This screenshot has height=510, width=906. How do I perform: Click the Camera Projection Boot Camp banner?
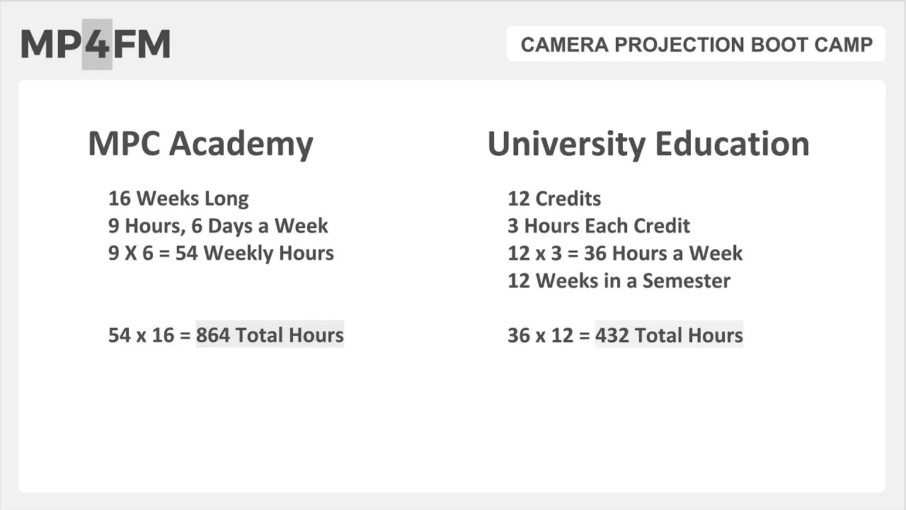[x=696, y=44]
